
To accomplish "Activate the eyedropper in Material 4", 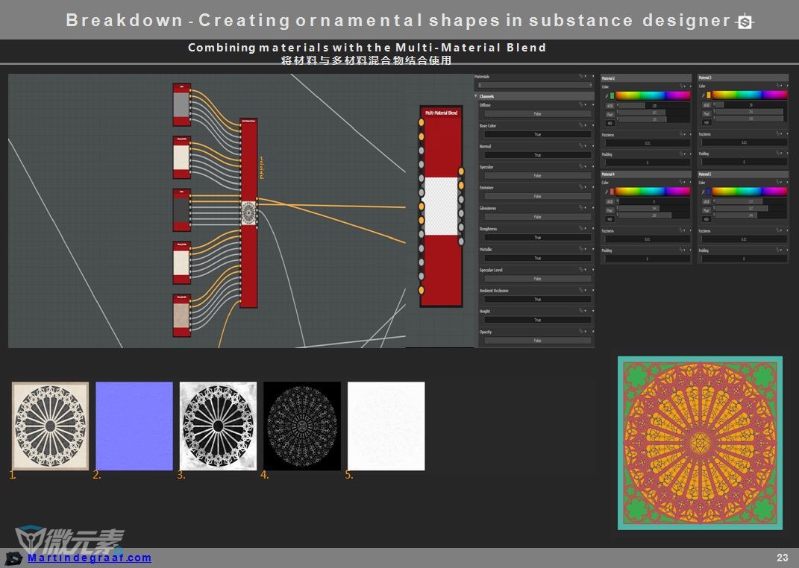I will click(x=606, y=192).
